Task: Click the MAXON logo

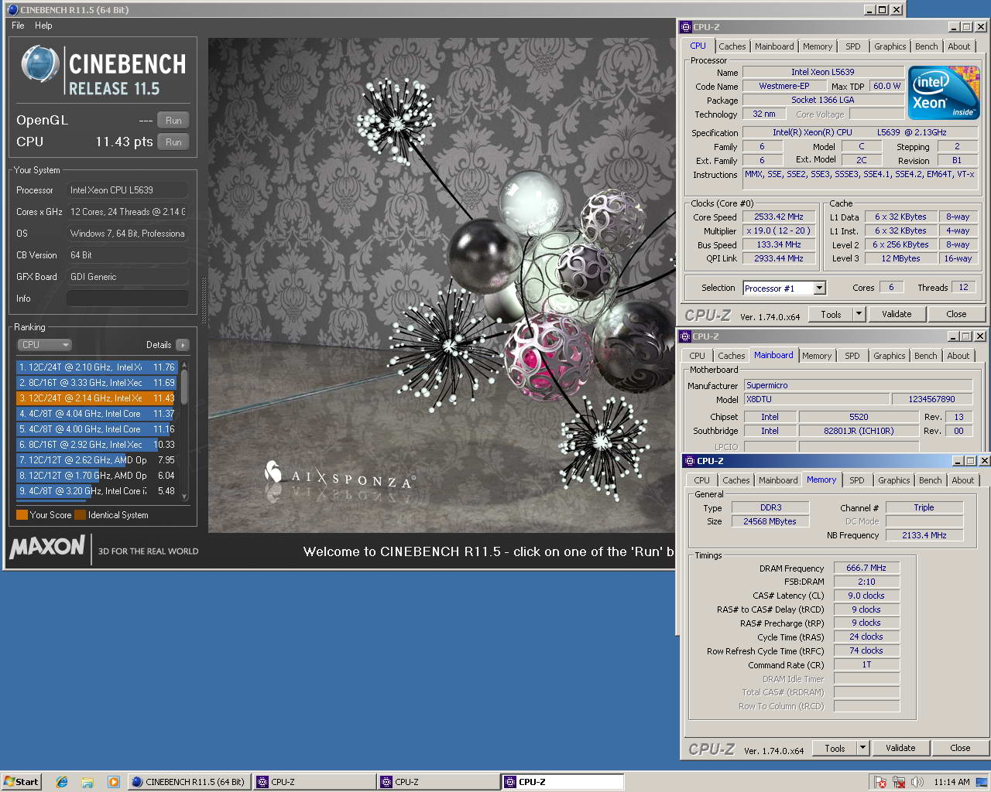Action: 47,547
